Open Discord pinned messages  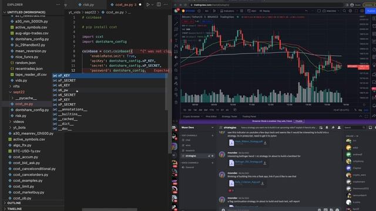[x=333, y=128]
